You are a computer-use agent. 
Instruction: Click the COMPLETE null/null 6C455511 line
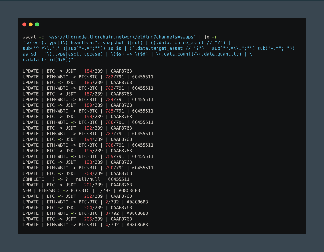point(76,179)
